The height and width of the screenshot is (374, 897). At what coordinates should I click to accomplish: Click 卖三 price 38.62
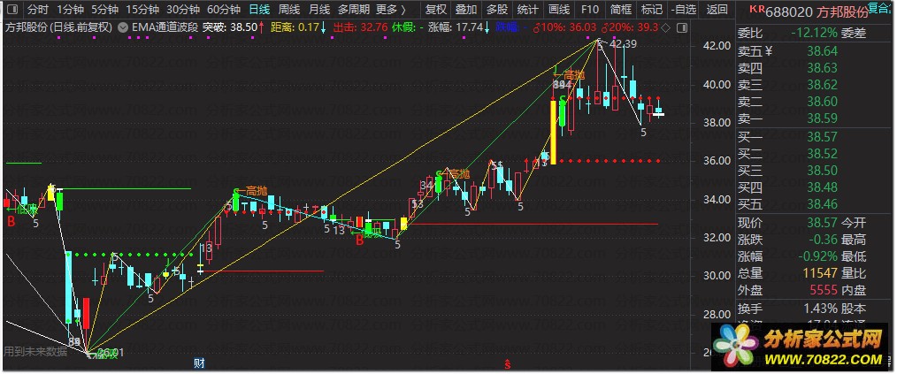pyautogui.click(x=822, y=85)
